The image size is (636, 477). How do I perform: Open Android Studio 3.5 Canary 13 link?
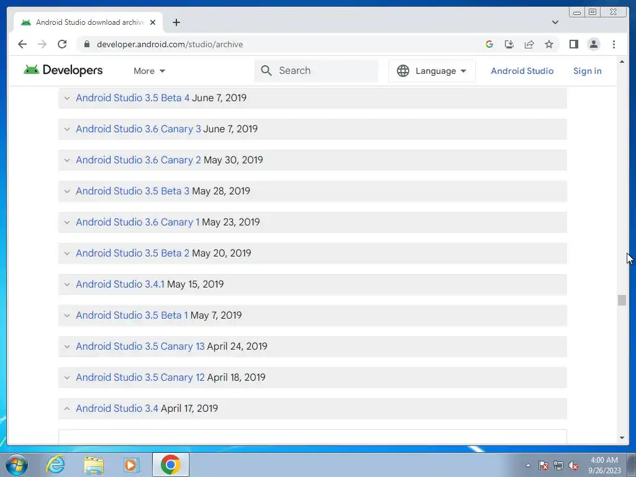140,346
